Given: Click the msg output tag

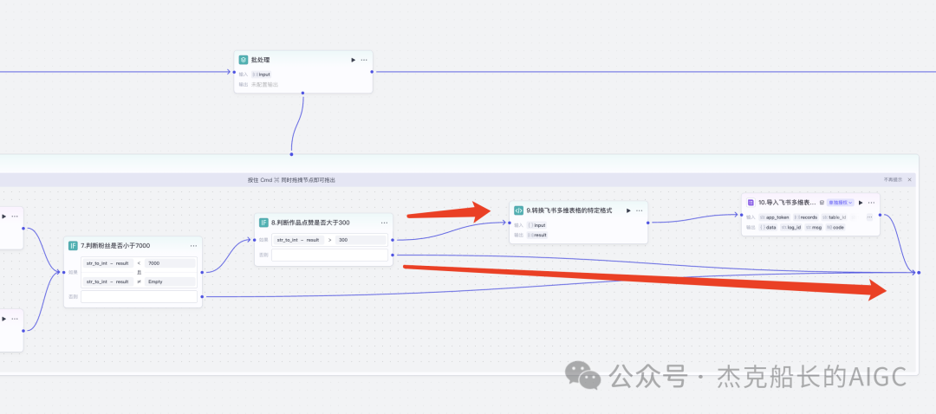Looking at the screenshot, I should (814, 227).
